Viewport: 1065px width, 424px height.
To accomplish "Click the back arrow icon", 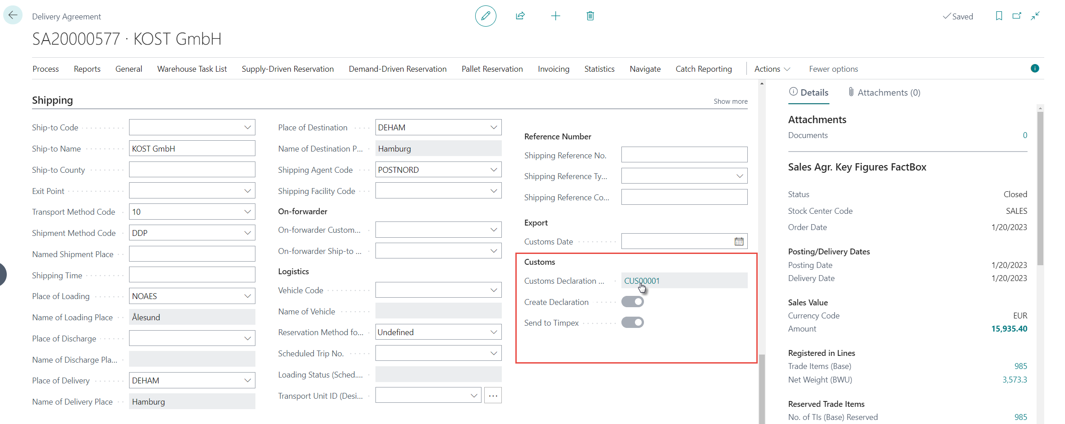I will point(13,15).
